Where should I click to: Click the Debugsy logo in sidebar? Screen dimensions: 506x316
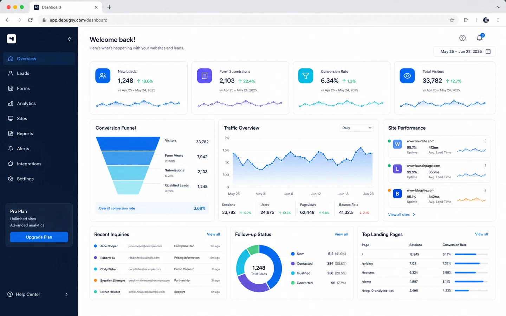point(12,39)
